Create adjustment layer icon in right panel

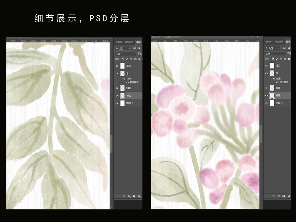(289, 196)
